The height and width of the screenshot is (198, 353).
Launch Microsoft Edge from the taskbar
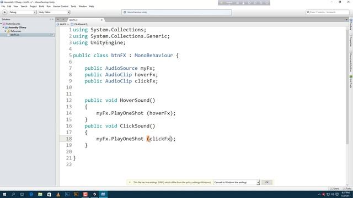tap(31, 194)
